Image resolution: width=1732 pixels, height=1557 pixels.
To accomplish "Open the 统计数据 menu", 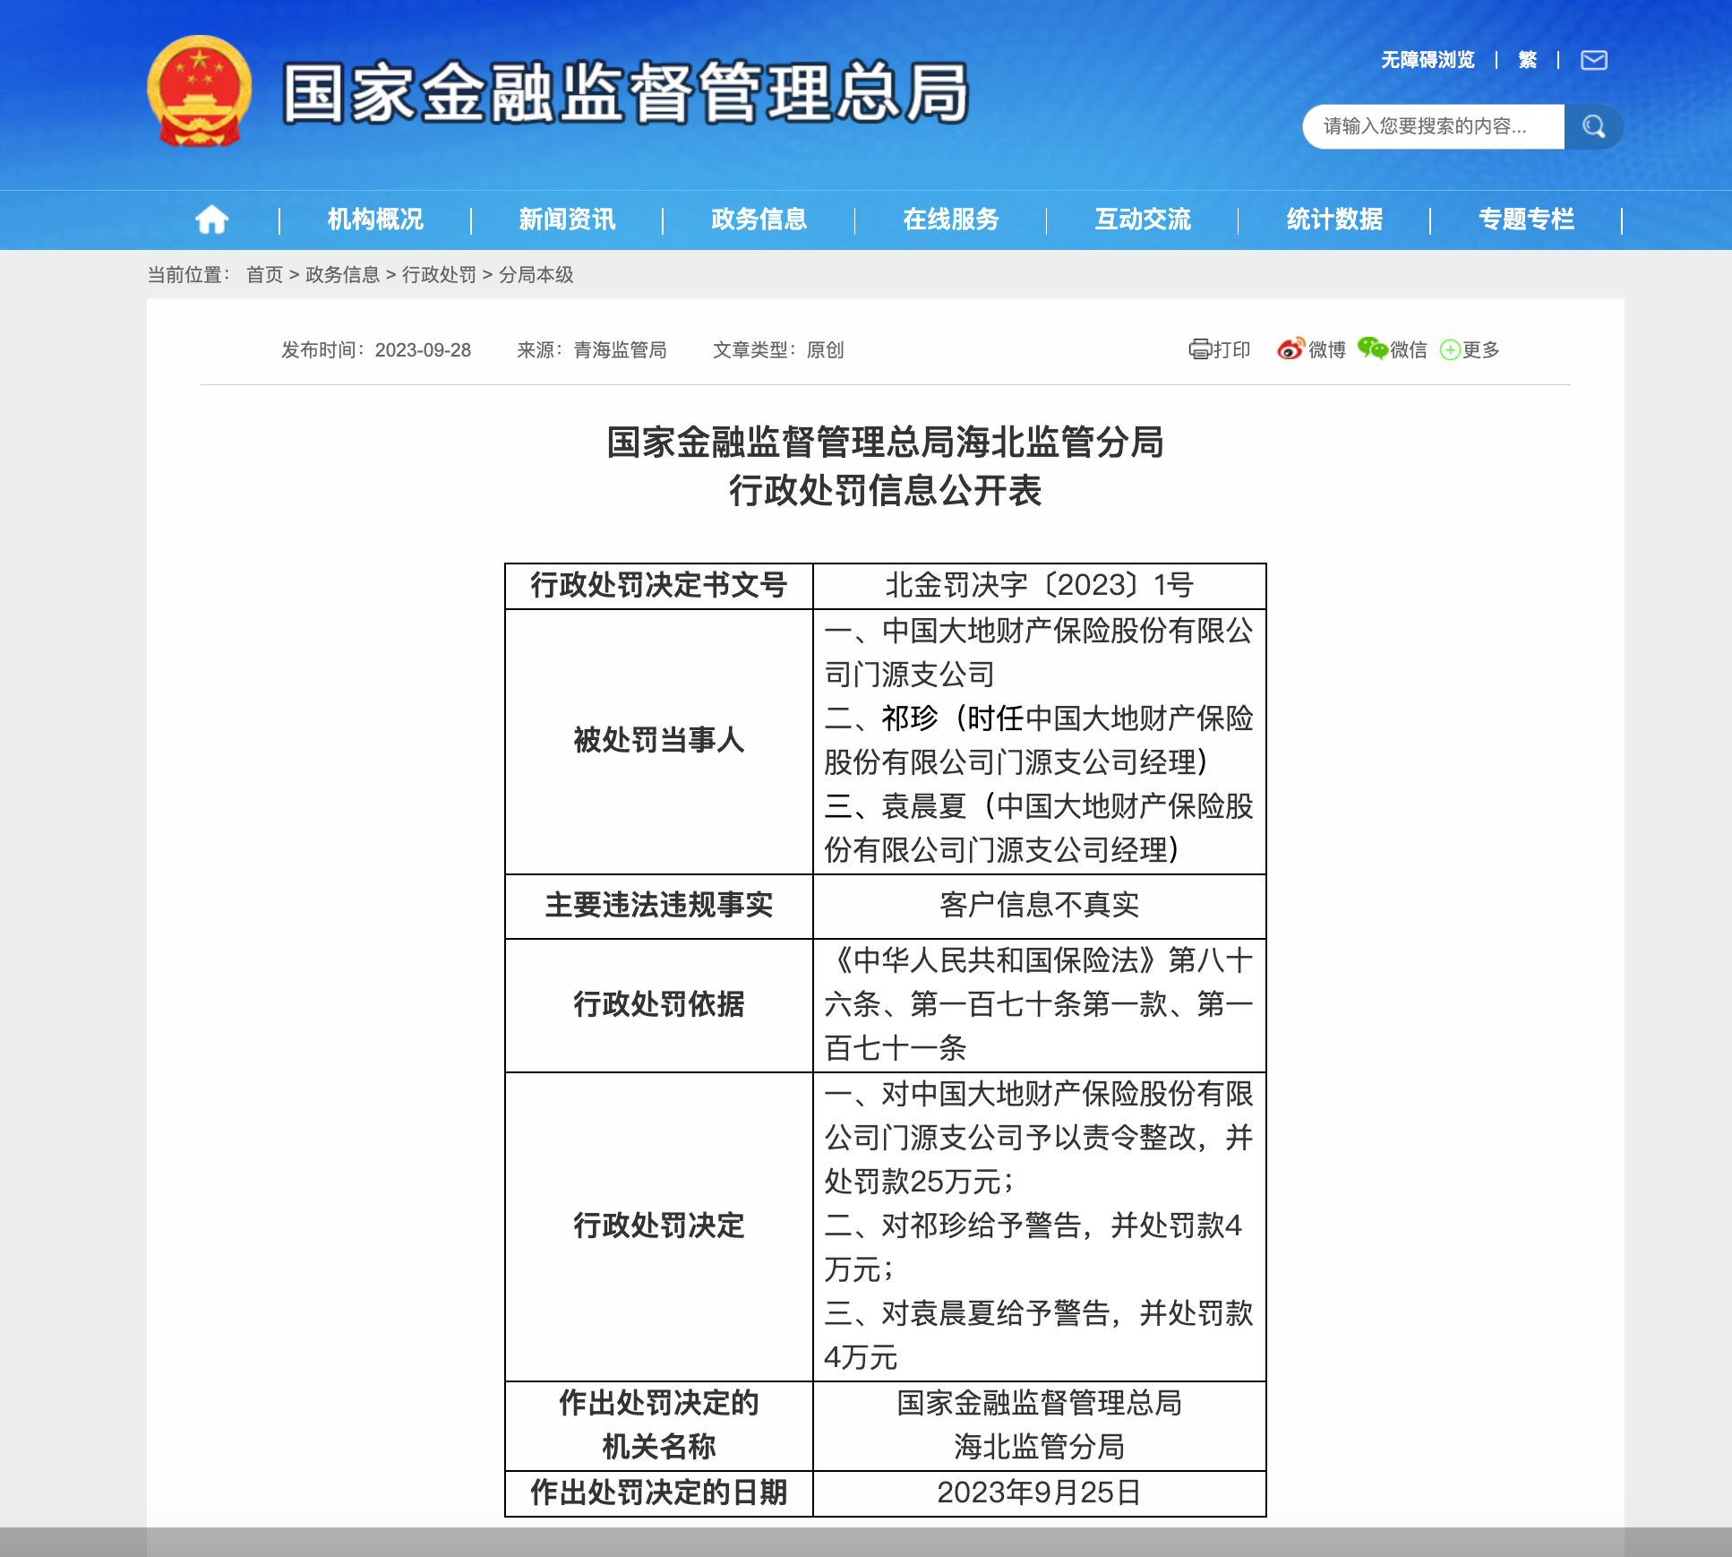I will tap(1333, 219).
